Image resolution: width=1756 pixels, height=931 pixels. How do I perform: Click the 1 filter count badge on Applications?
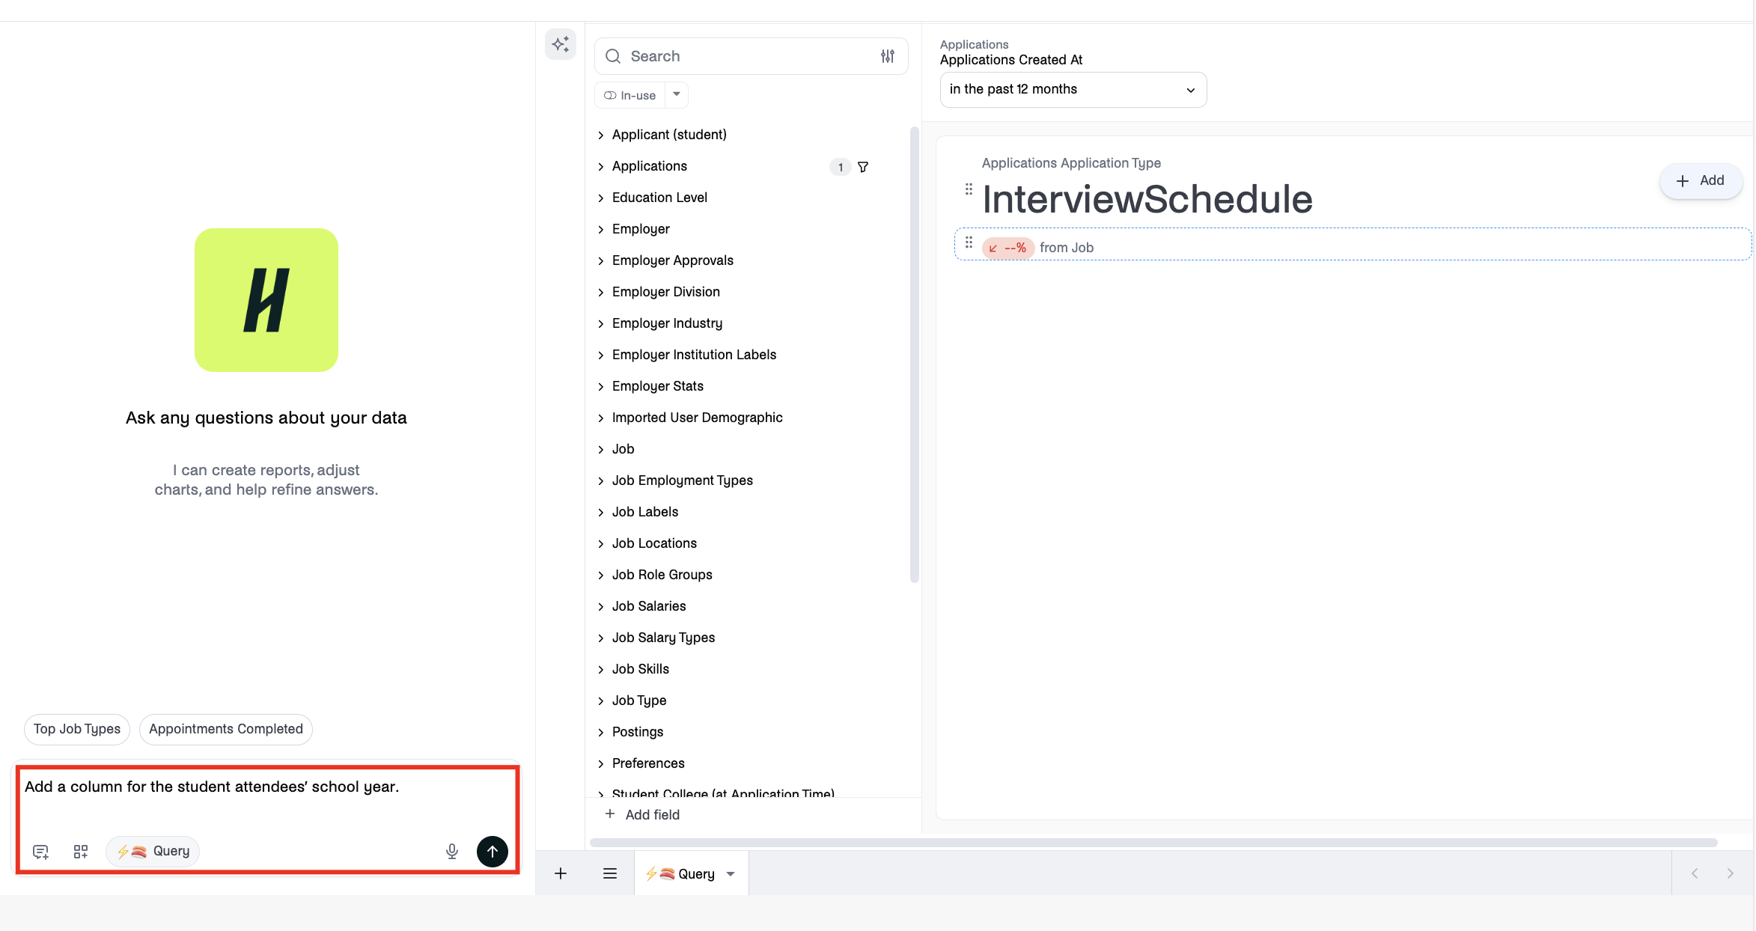841,167
